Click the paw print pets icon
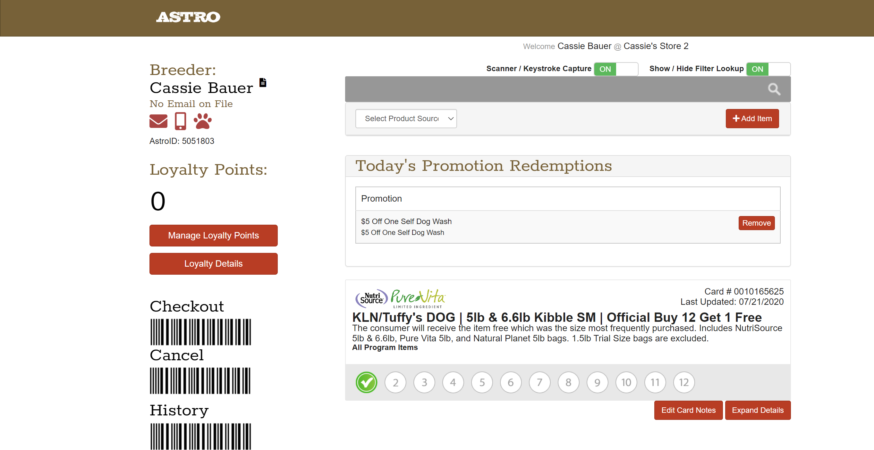Viewport: 874px width, 450px height. (203, 121)
